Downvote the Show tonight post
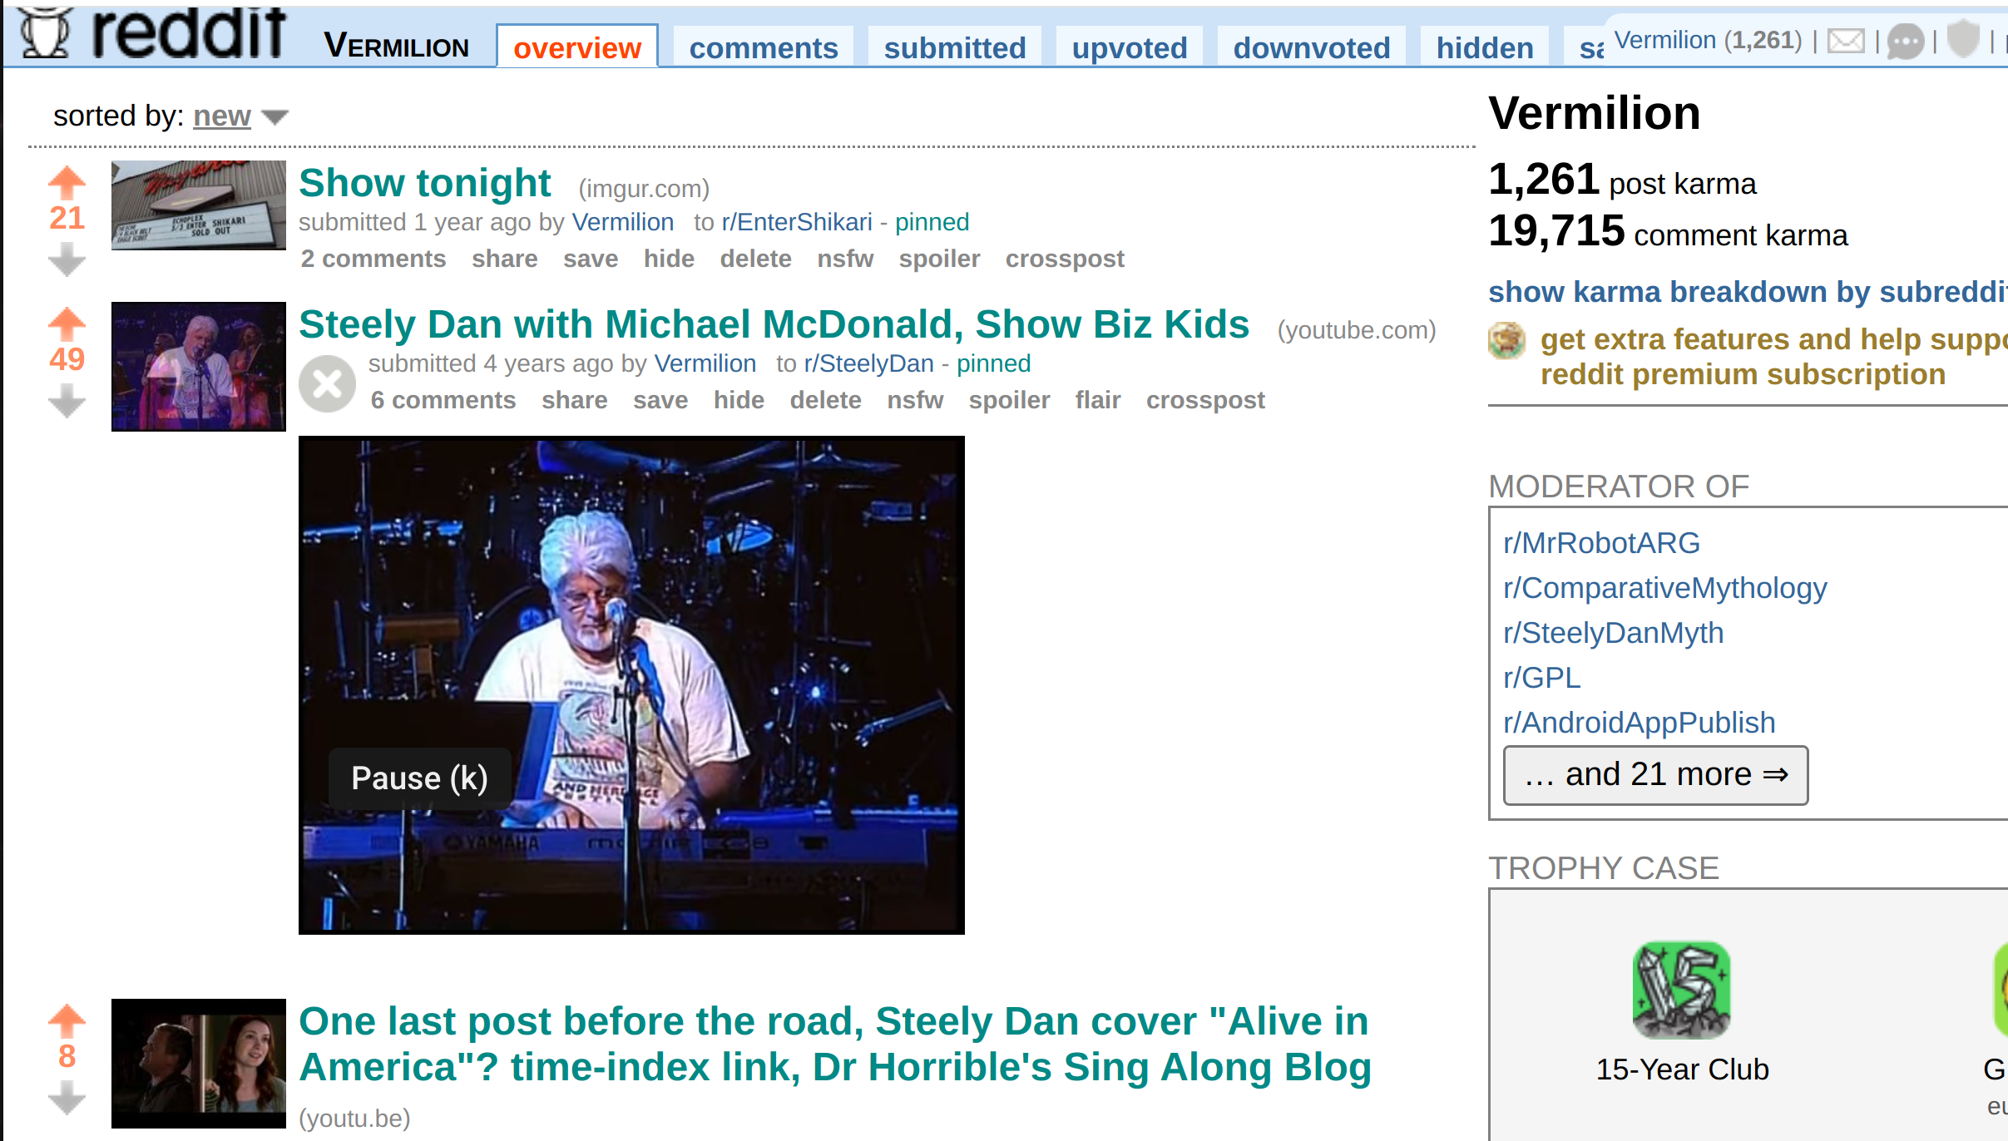Viewport: 2008px width, 1141px height. [x=67, y=260]
